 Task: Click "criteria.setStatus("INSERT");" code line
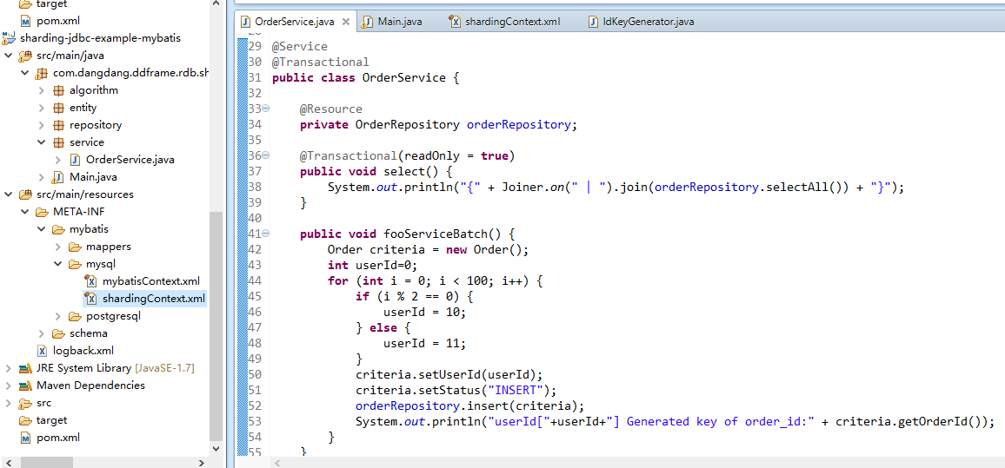click(x=456, y=390)
